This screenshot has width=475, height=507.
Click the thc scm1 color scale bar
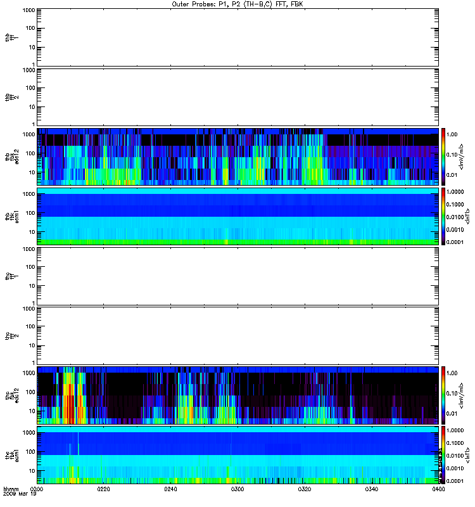point(443,455)
